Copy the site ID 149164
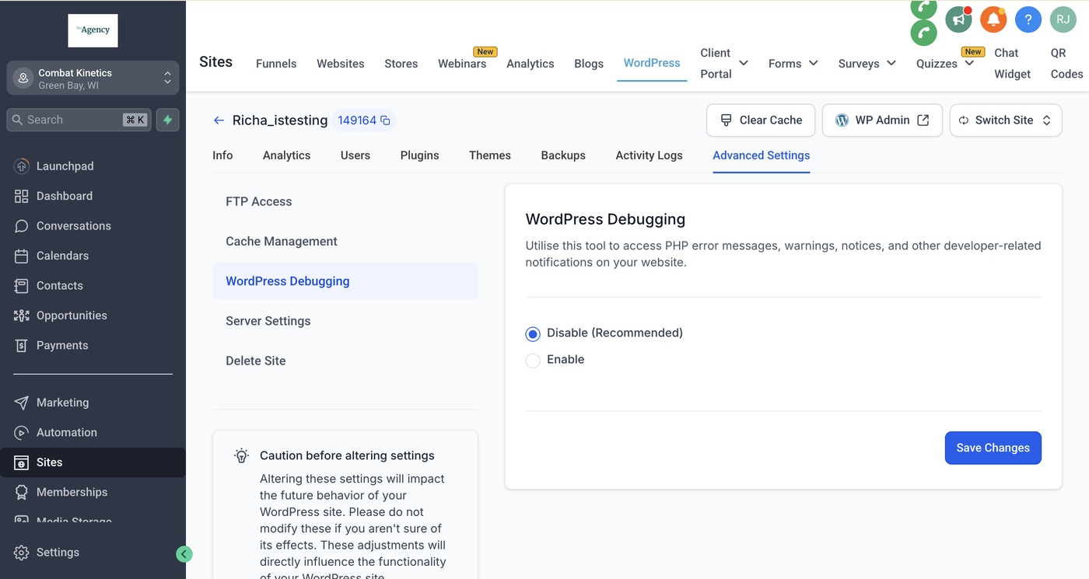Viewport: 1089px width, 579px height. click(x=385, y=120)
